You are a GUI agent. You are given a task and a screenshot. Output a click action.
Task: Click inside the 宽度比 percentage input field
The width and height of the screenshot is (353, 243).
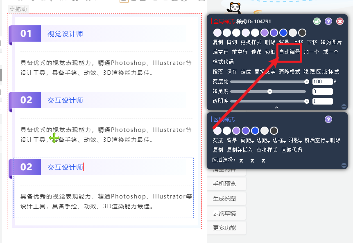click(323, 81)
